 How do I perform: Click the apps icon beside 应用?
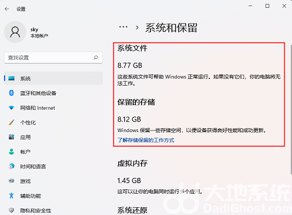(x=11, y=137)
